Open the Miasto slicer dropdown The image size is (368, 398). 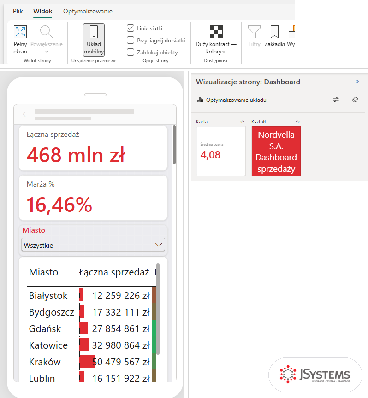point(93,245)
